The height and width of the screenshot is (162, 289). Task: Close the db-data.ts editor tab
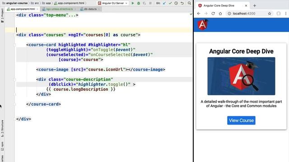pos(99,9)
